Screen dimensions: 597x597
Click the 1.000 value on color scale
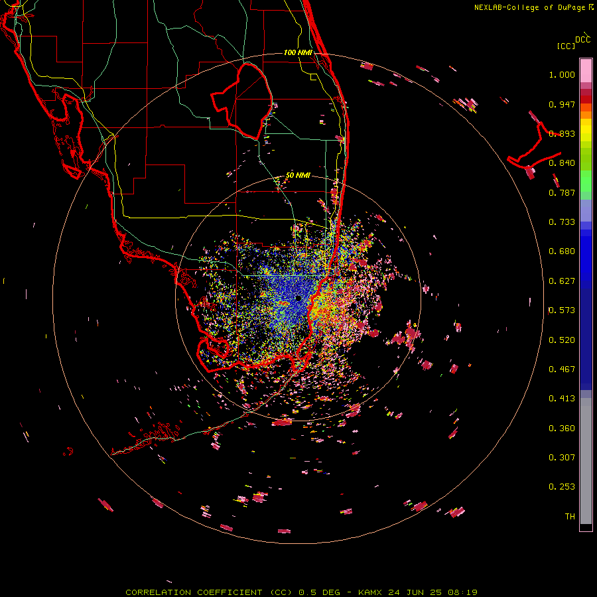562,74
